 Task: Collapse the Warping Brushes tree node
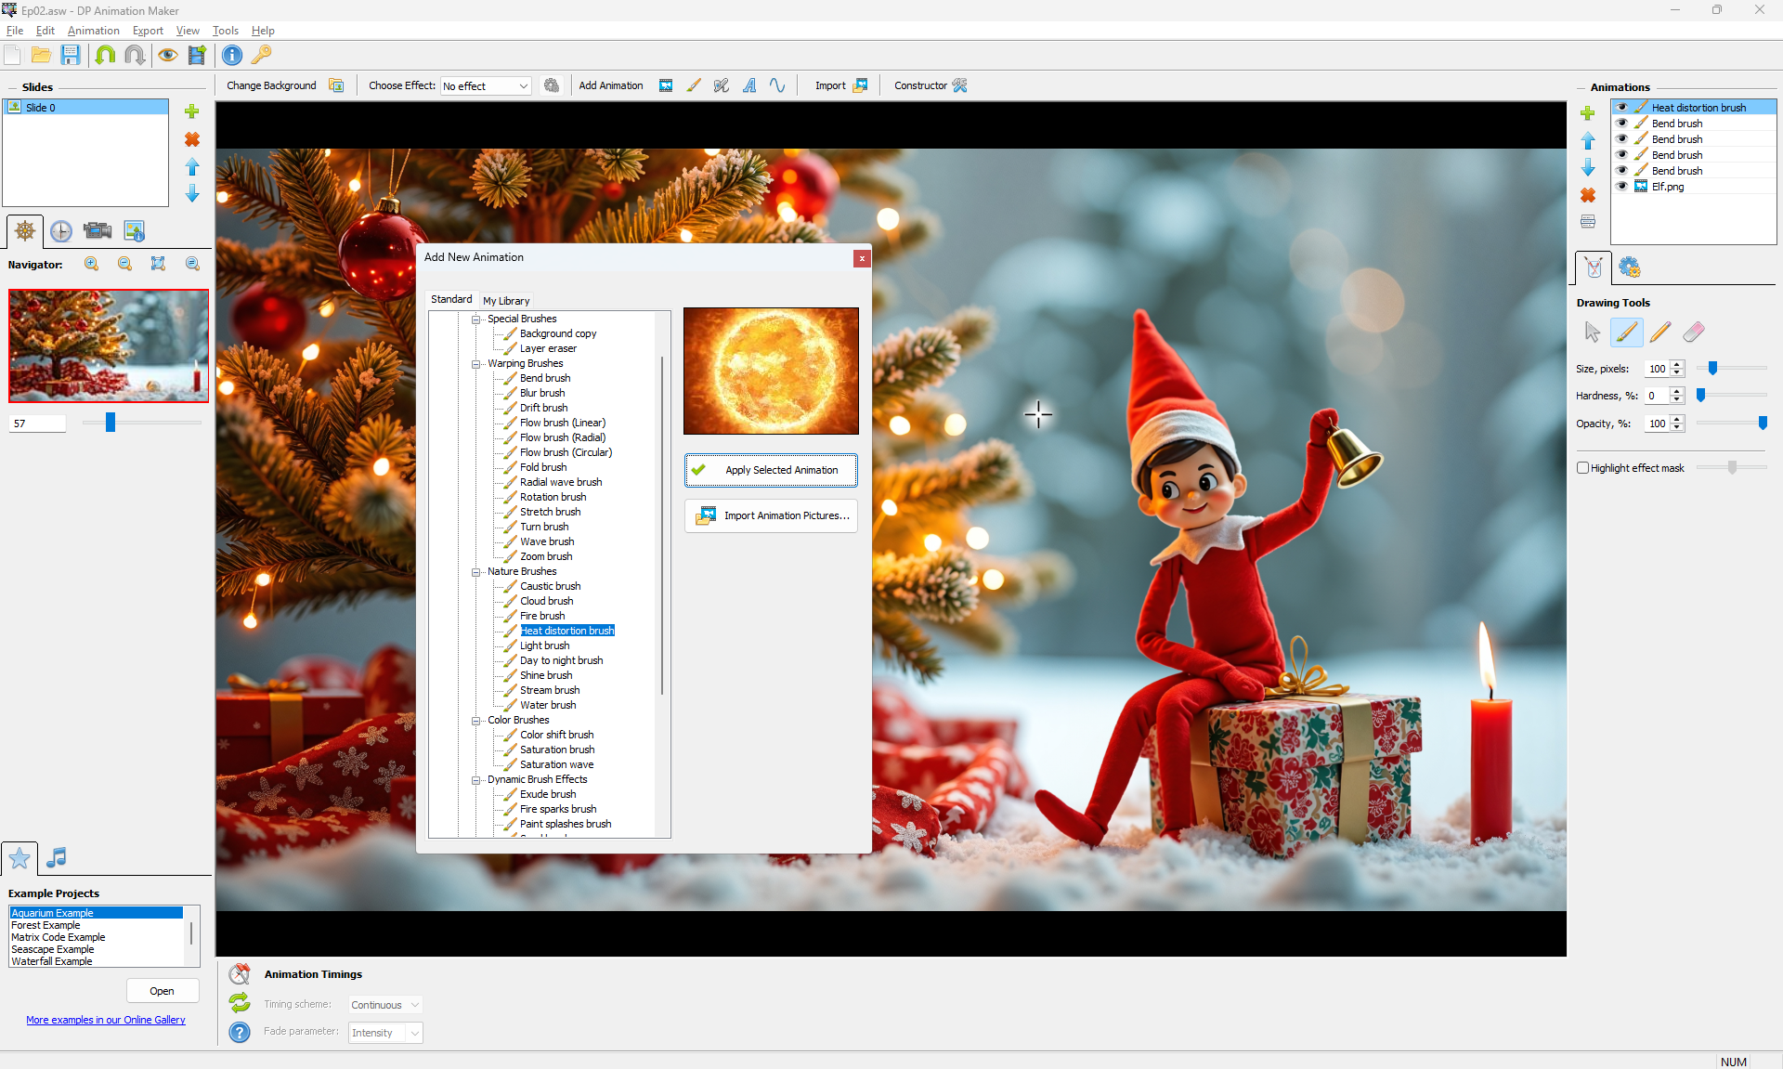point(476,364)
